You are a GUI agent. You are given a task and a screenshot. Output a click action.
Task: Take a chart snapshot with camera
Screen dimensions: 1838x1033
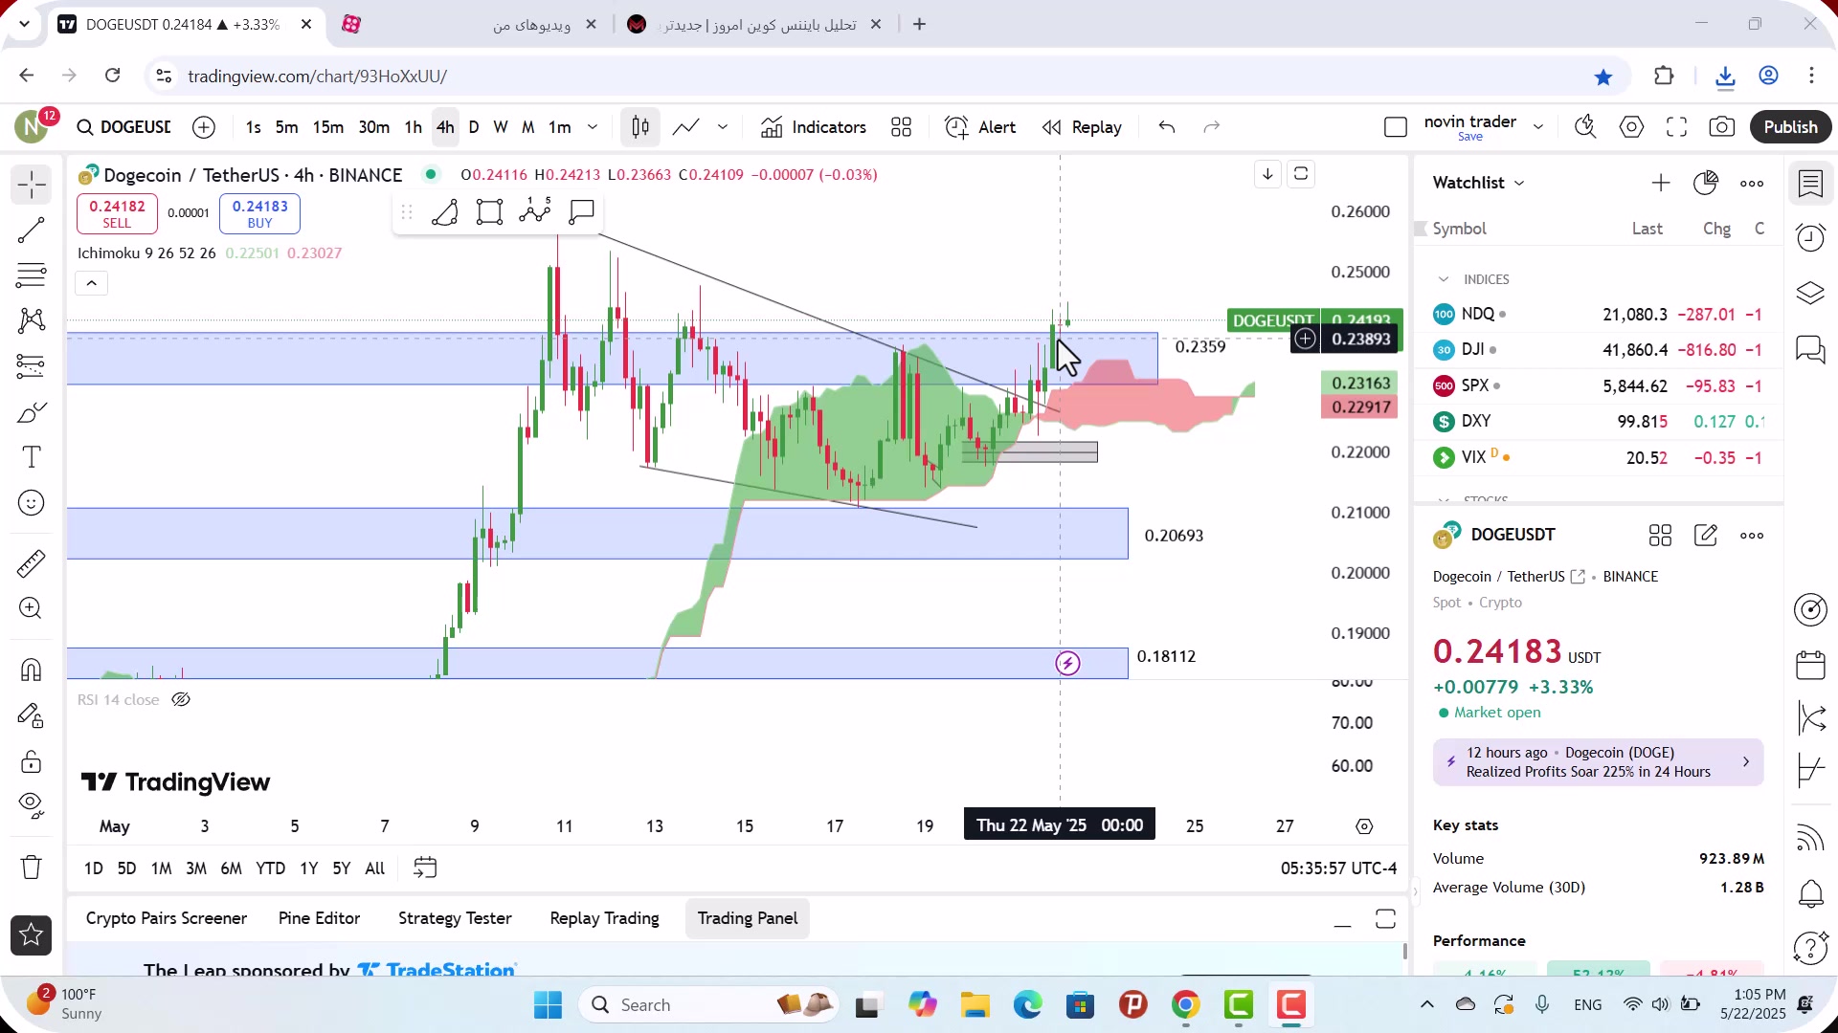[x=1722, y=127]
